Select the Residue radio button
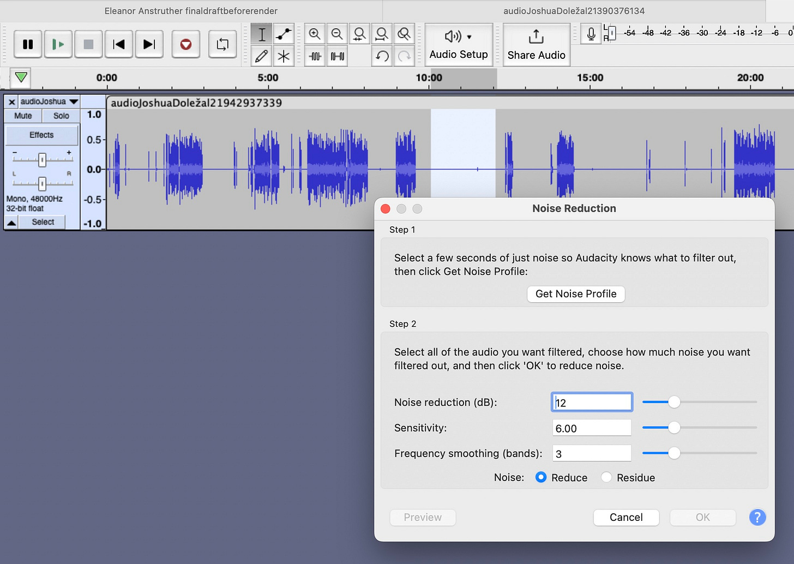Screen dimensions: 794x564 pyautogui.click(x=606, y=477)
